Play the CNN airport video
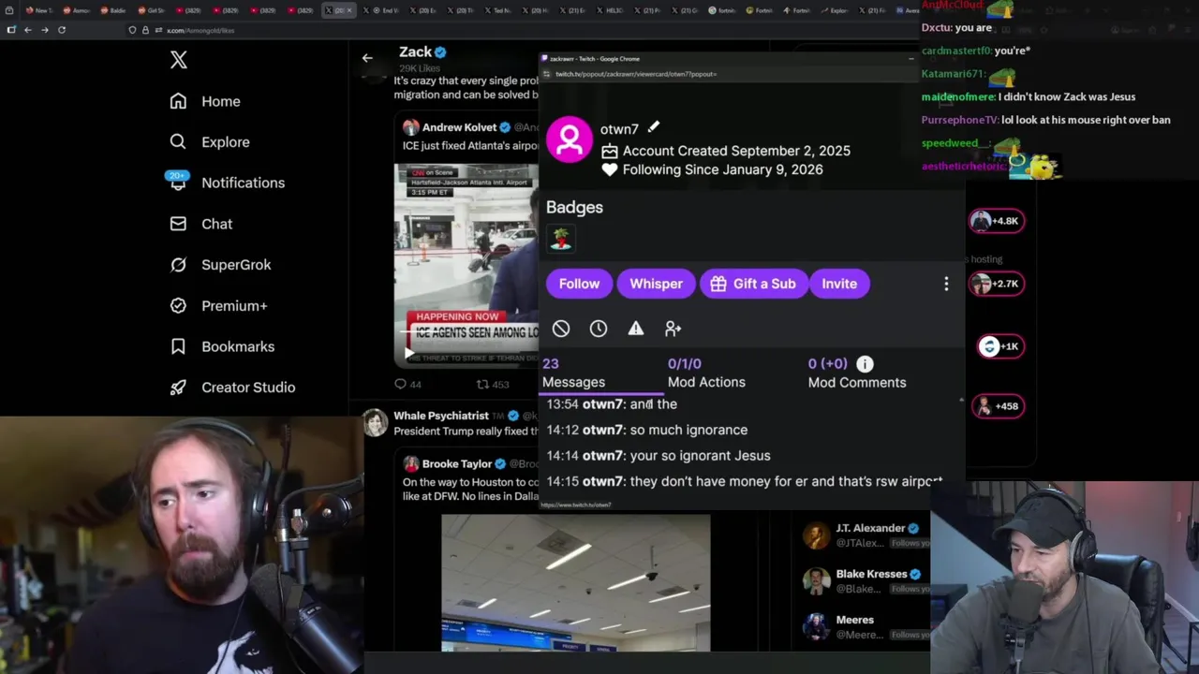This screenshot has height=674, width=1199. [408, 354]
